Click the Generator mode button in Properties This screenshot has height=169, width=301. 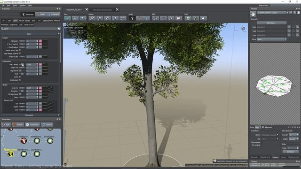(x=28, y=15)
